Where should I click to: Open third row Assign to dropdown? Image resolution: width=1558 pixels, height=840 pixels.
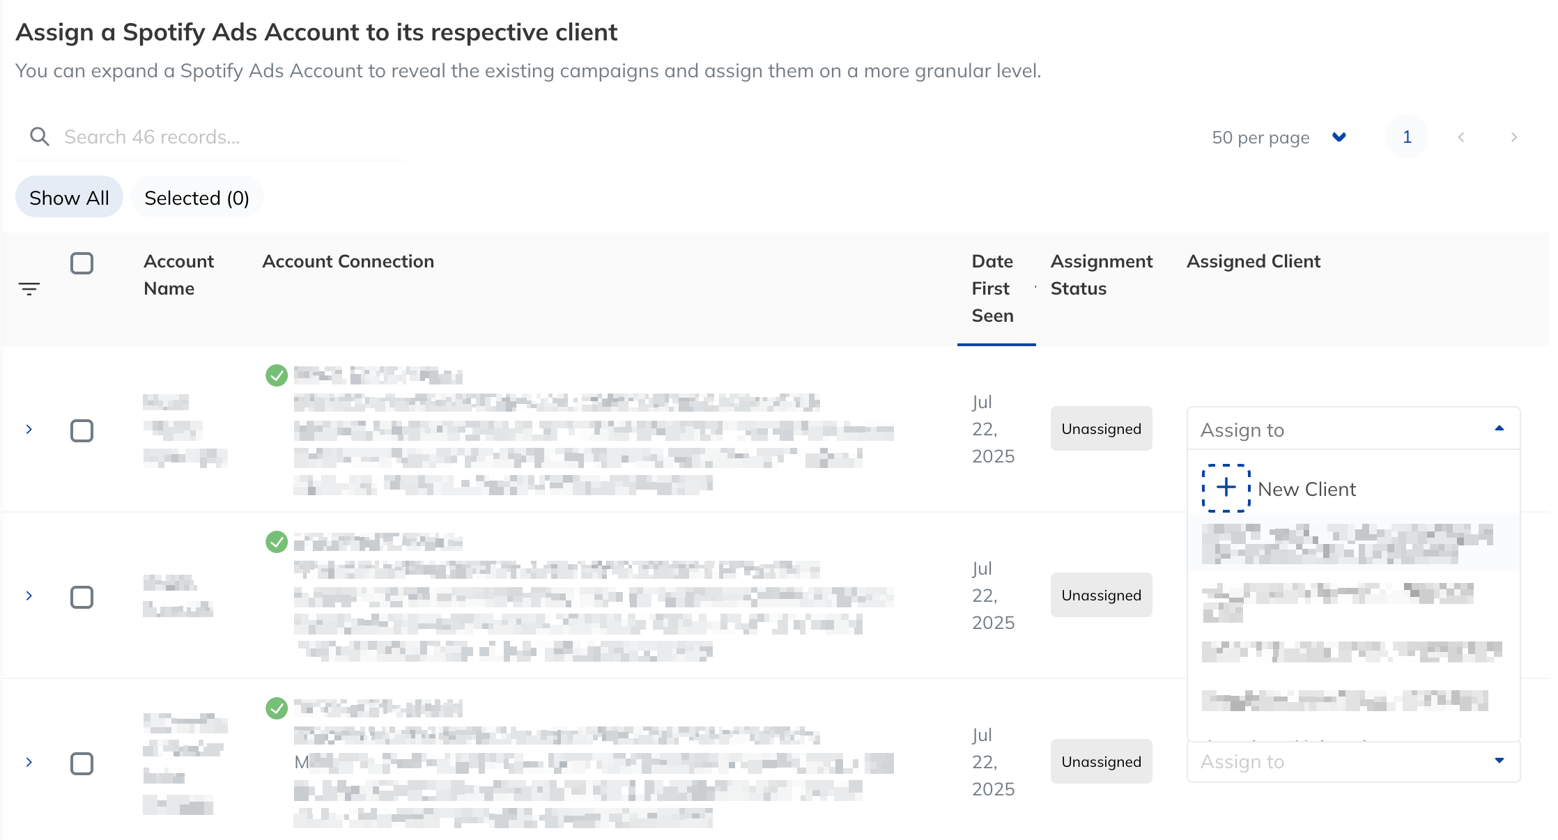pos(1353,761)
